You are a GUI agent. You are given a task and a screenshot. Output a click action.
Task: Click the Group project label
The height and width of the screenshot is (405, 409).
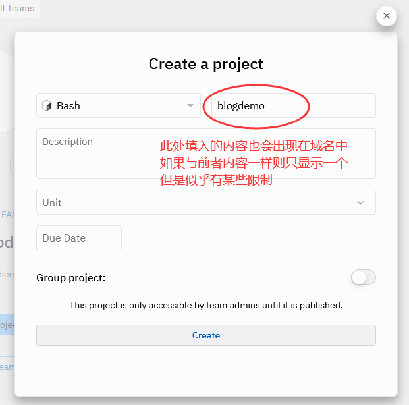coord(71,278)
